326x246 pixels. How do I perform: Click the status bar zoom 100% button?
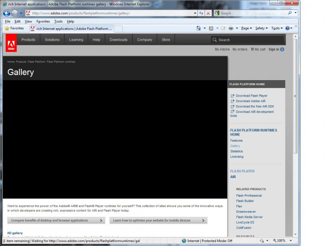pyautogui.click(x=279, y=241)
